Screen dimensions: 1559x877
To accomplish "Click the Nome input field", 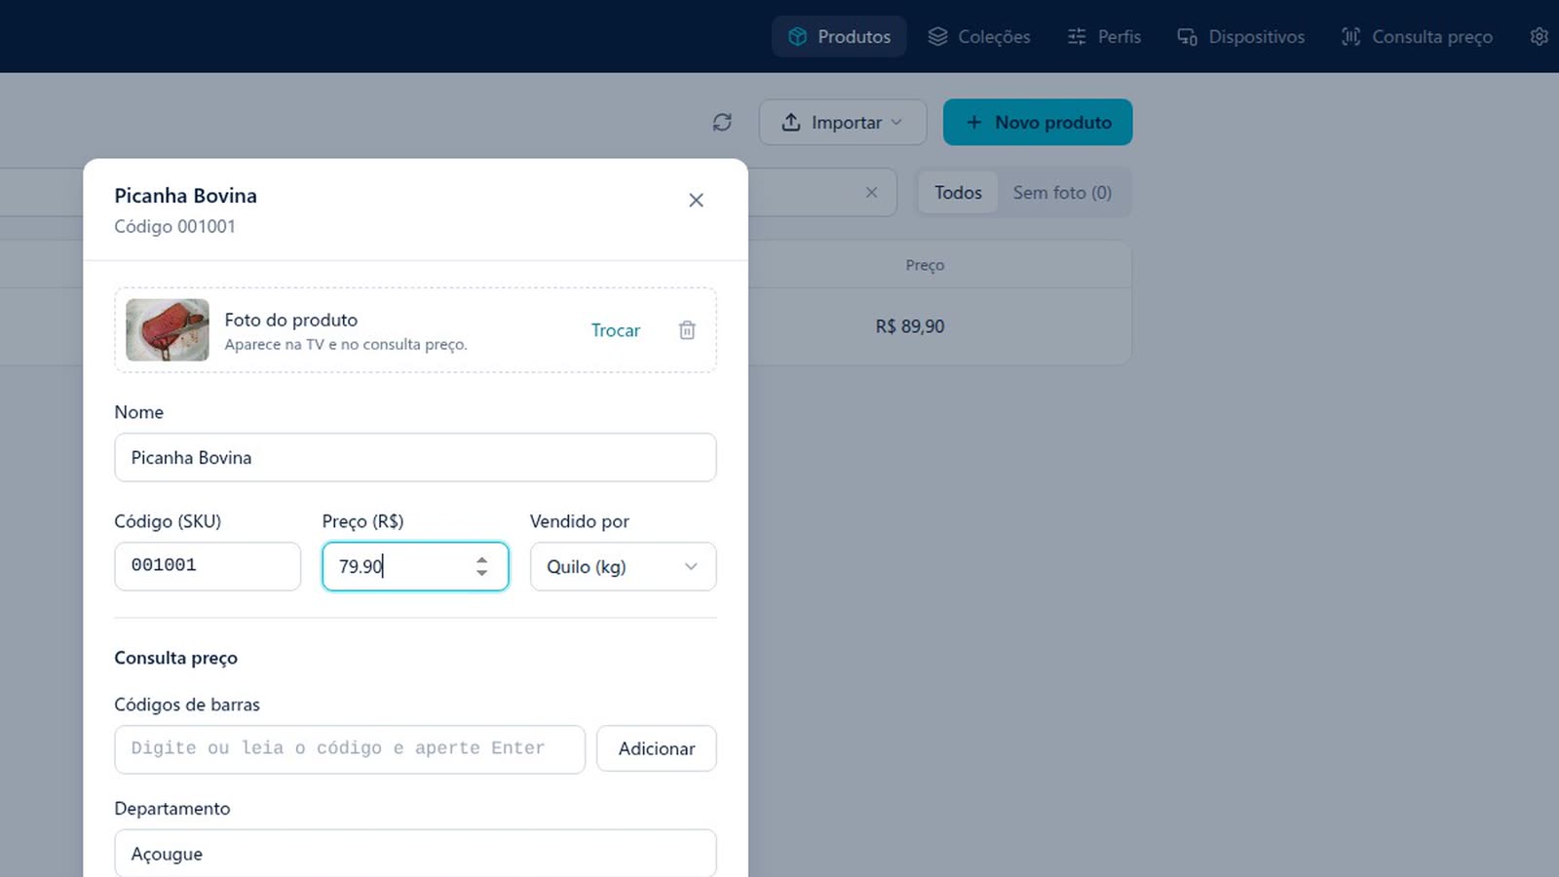I will click(x=415, y=457).
